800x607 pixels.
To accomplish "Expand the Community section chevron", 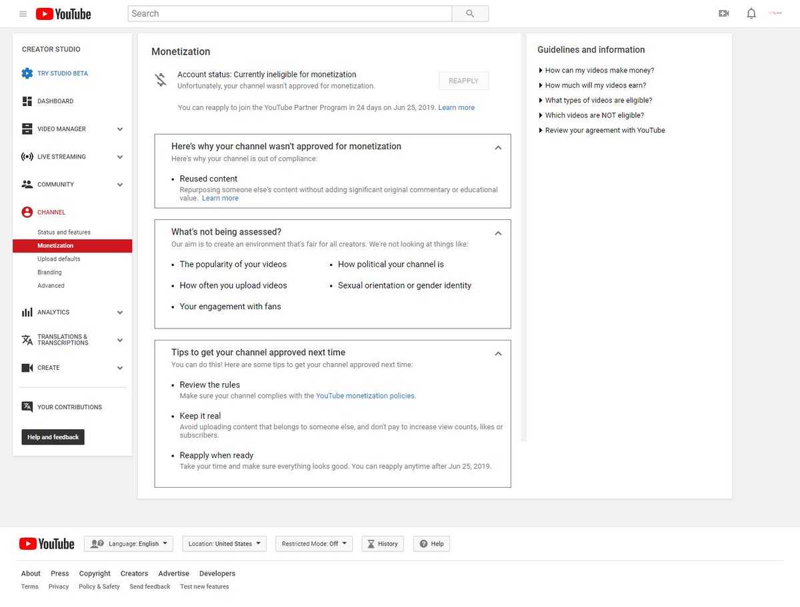I will [120, 185].
